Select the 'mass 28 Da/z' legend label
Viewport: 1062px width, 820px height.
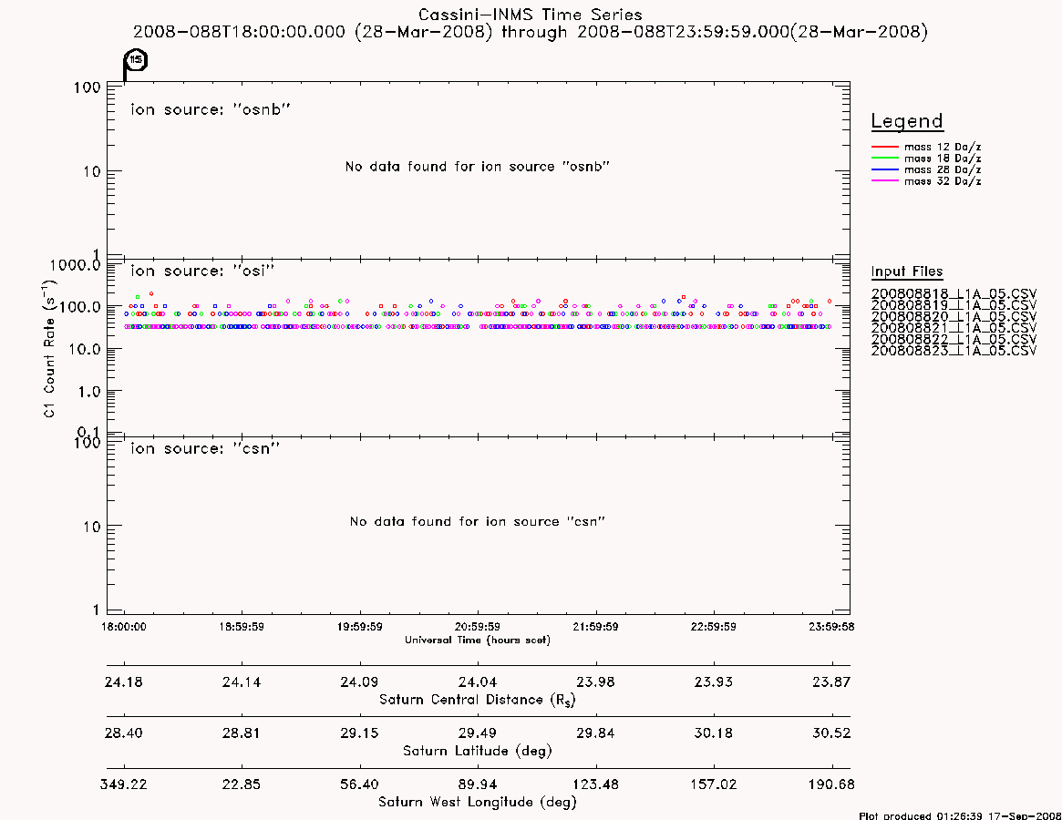point(943,170)
